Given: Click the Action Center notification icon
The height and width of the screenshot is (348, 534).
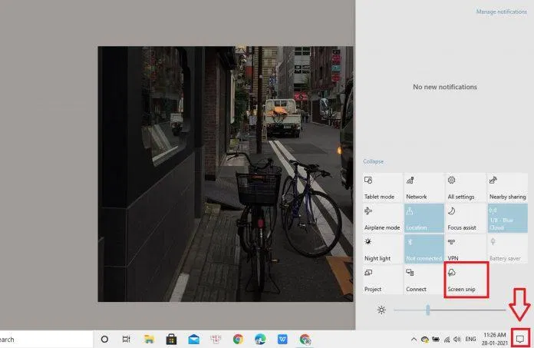Looking at the screenshot, I should [x=520, y=339].
